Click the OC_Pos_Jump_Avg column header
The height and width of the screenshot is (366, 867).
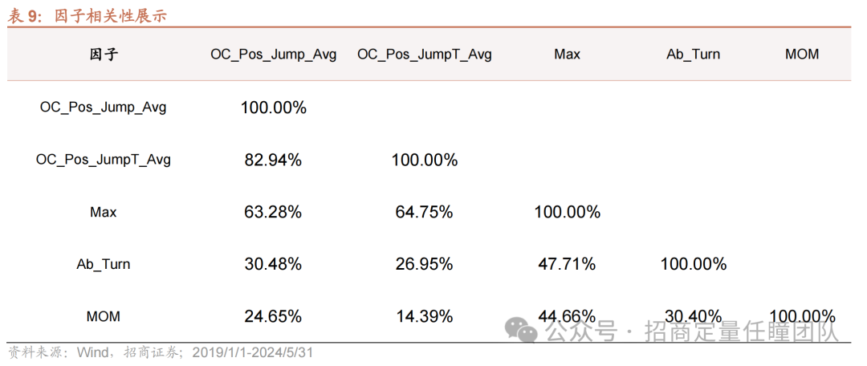[273, 55]
